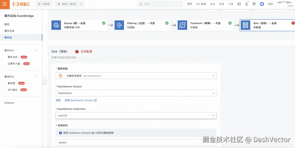Collapse the 集成中心 section
Viewport: 295px width, 148px height.
coord(36,77)
